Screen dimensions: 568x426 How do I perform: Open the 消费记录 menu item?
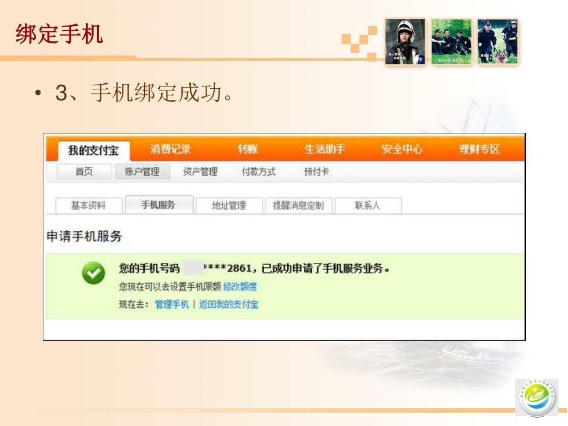tap(170, 149)
